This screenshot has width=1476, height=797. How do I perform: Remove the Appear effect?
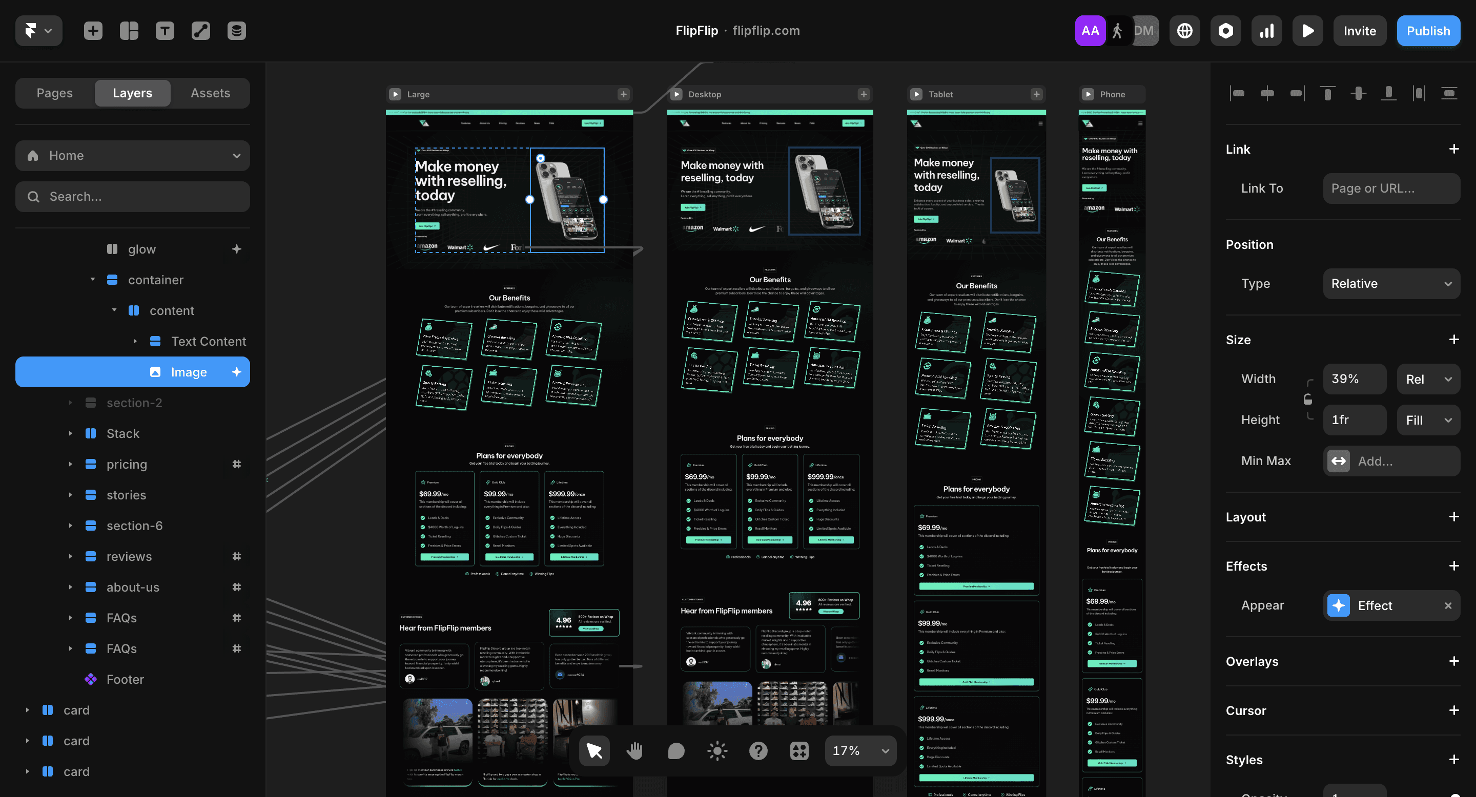tap(1448, 606)
